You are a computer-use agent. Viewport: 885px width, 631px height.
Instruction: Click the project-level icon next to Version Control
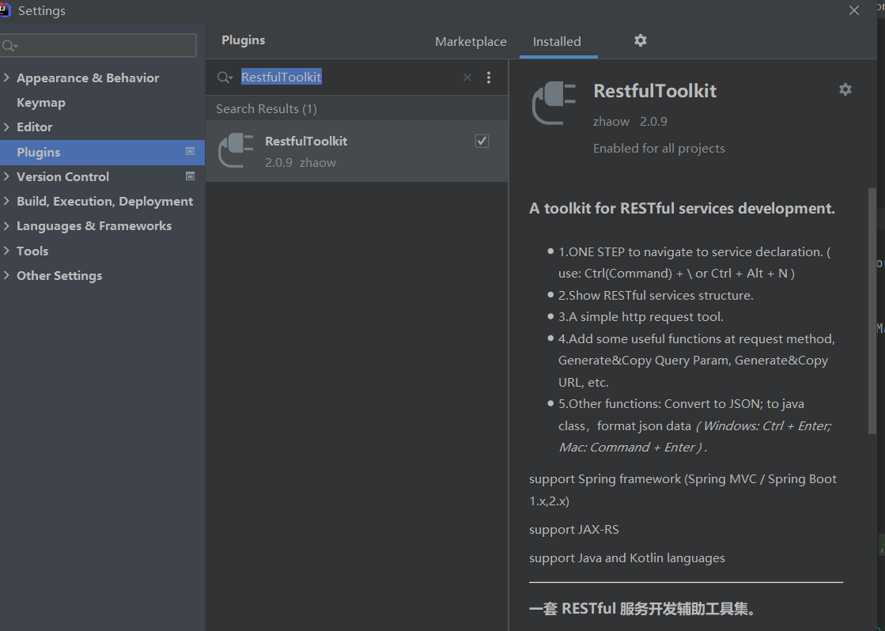[x=190, y=176]
